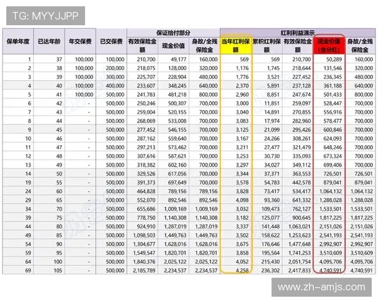Select the 已交保费 cell showing 200,000
Image resolution: width=378 pixels, height=303 pixels.
(x=112, y=68)
